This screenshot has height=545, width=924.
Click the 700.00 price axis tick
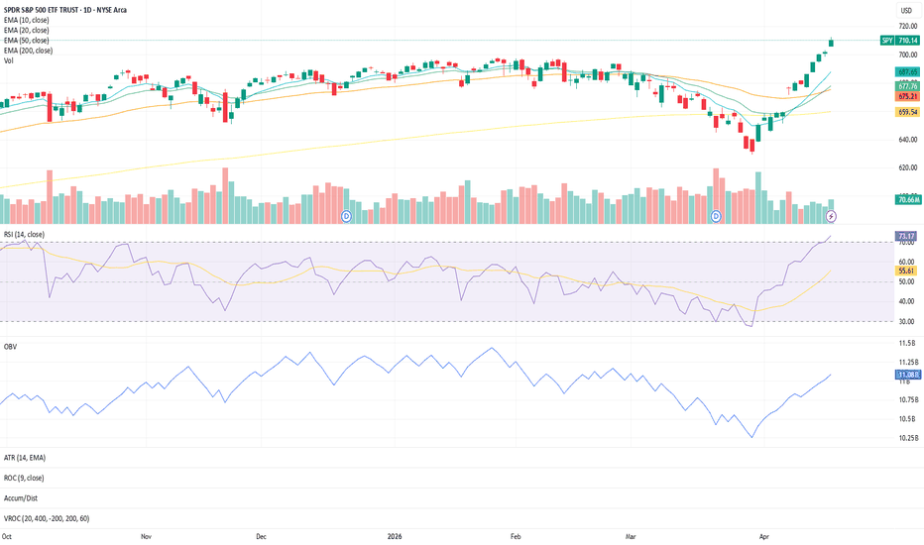(907, 54)
